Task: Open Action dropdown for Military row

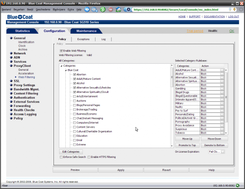Action: tap(222, 103)
